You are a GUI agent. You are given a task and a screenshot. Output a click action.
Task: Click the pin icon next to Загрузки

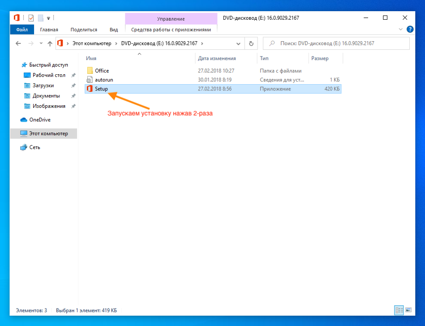(73, 86)
